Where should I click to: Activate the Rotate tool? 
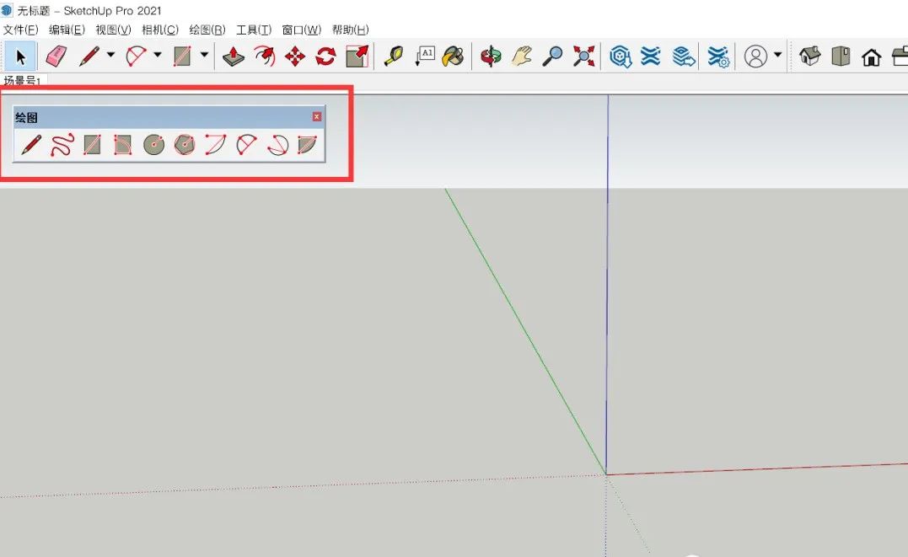326,56
